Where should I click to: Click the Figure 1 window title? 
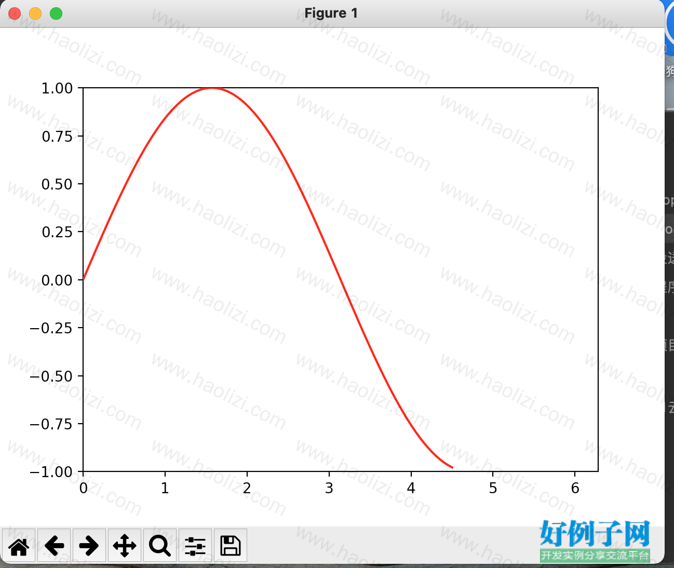[331, 13]
